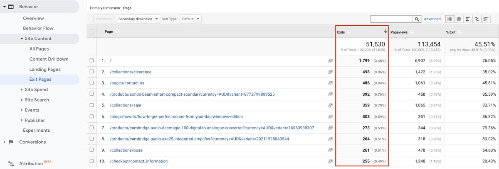Tick checkbox for /collections/clearance row
Viewport: 499px width, 169px height.
tap(92, 72)
